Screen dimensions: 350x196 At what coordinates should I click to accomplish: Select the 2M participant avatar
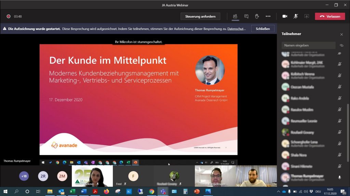coord(62,176)
